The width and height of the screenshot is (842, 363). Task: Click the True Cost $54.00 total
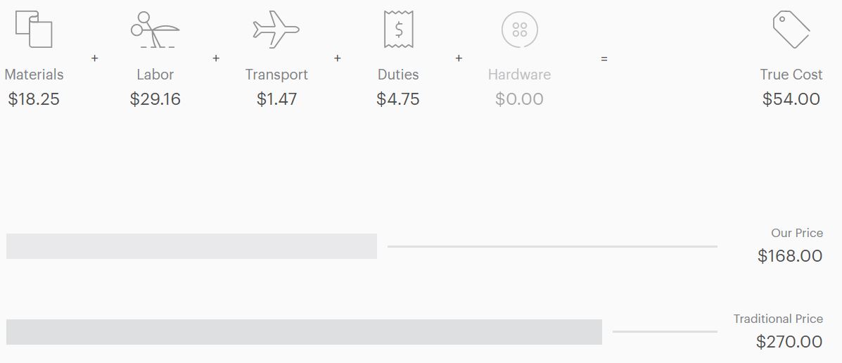[x=791, y=98]
